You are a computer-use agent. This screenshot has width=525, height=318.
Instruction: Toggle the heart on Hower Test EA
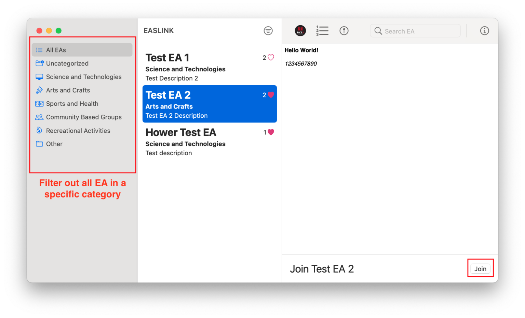point(271,132)
